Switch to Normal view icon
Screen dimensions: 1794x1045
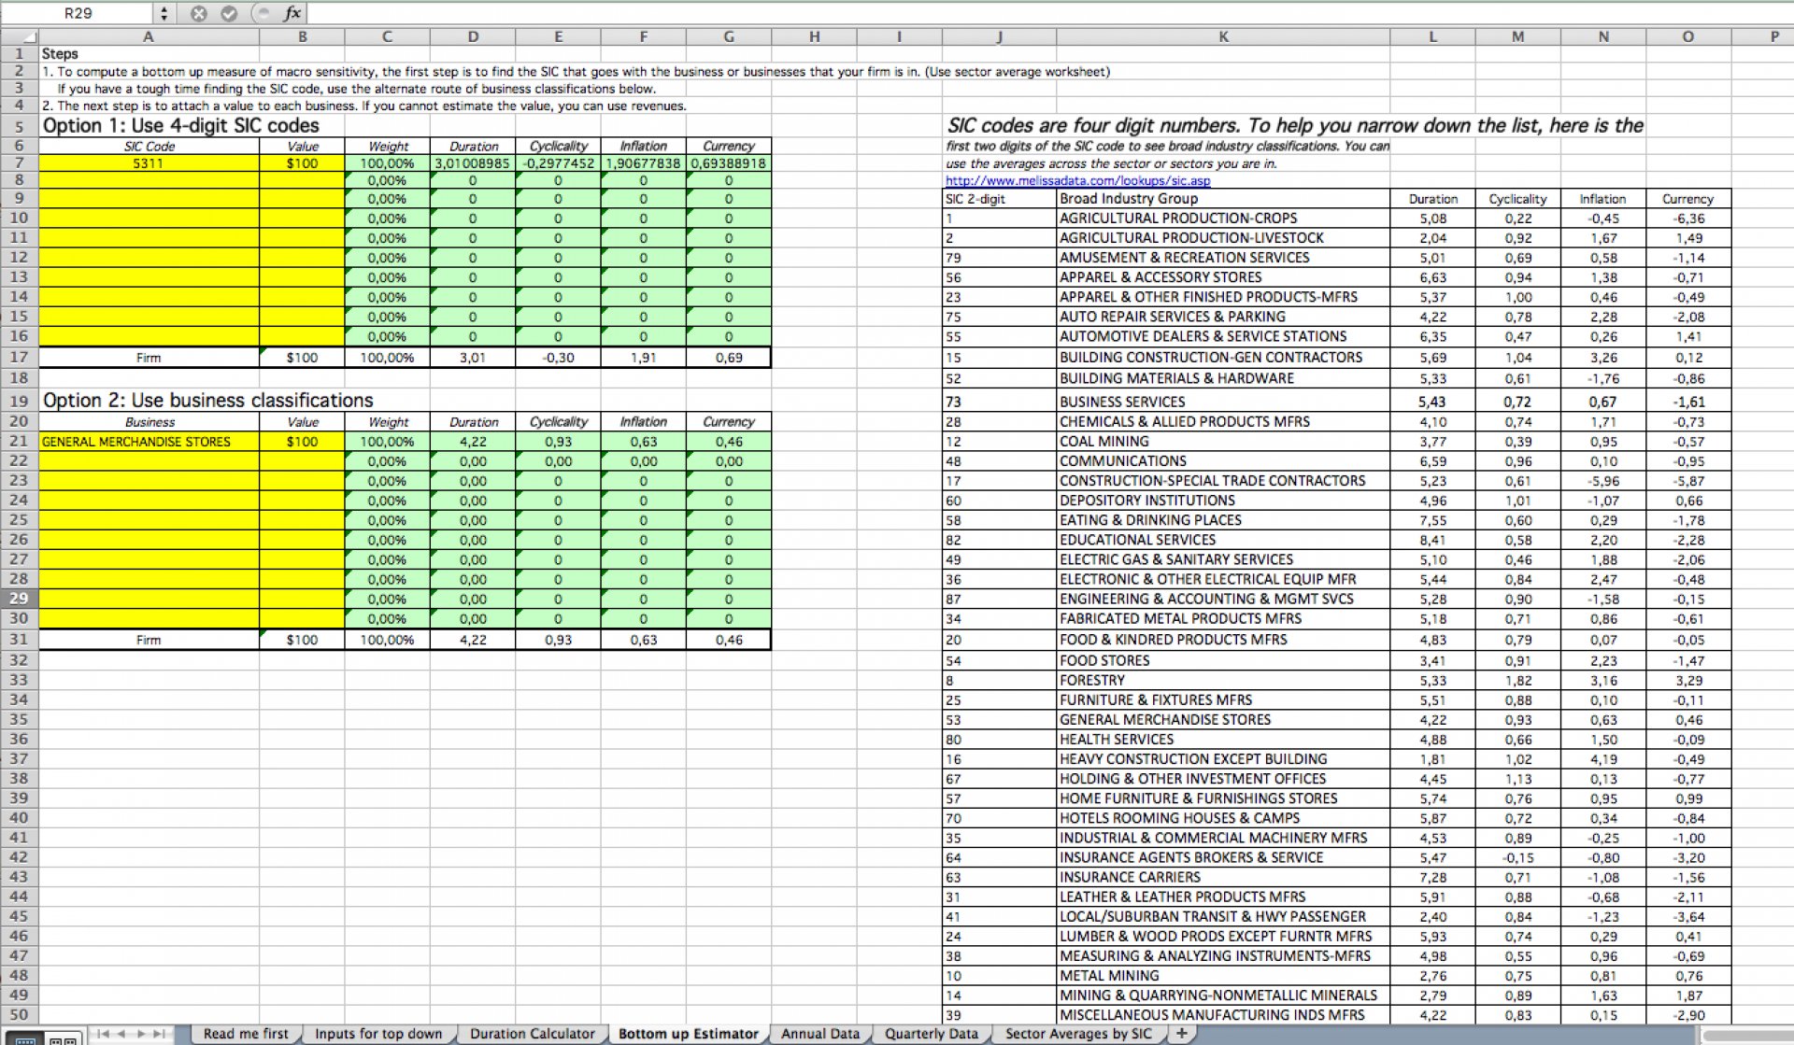point(25,1039)
